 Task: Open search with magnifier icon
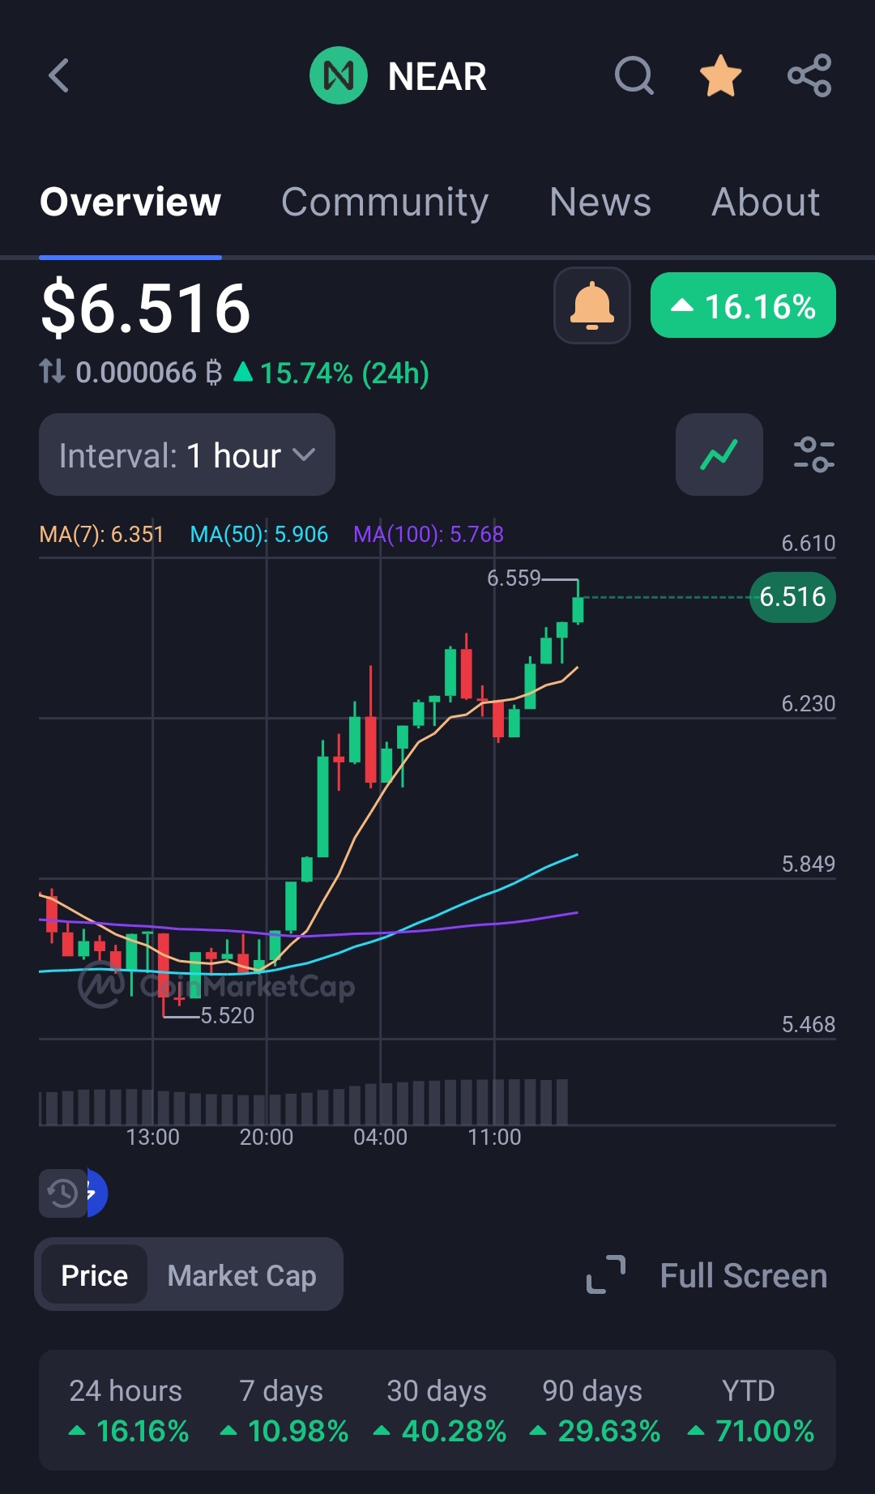[634, 76]
